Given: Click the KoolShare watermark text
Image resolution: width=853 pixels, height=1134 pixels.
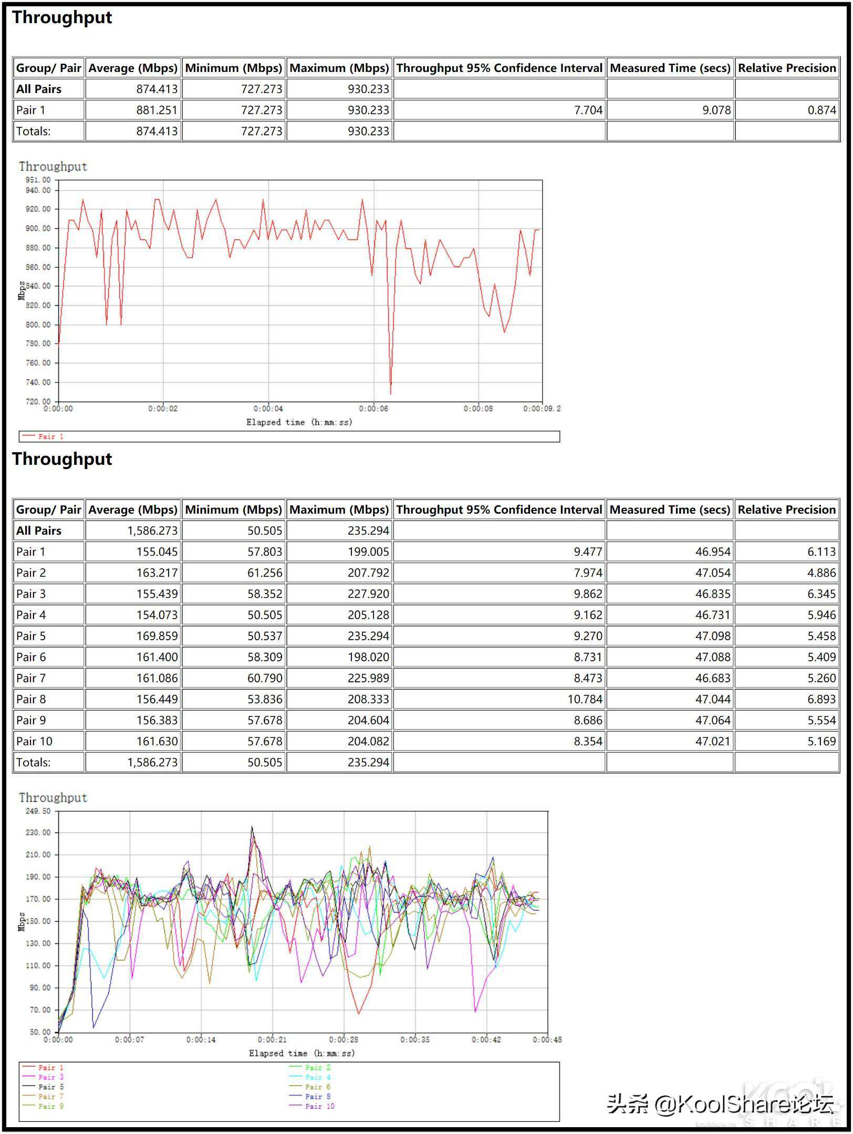Looking at the screenshot, I should tap(720, 1105).
